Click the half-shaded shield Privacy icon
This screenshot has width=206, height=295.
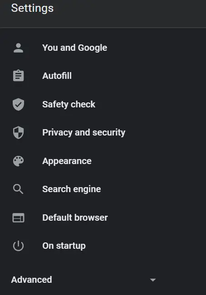18,133
